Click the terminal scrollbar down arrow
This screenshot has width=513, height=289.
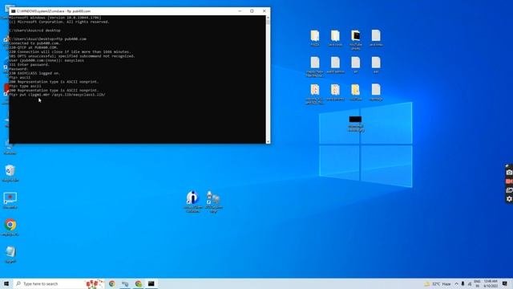tap(268, 141)
